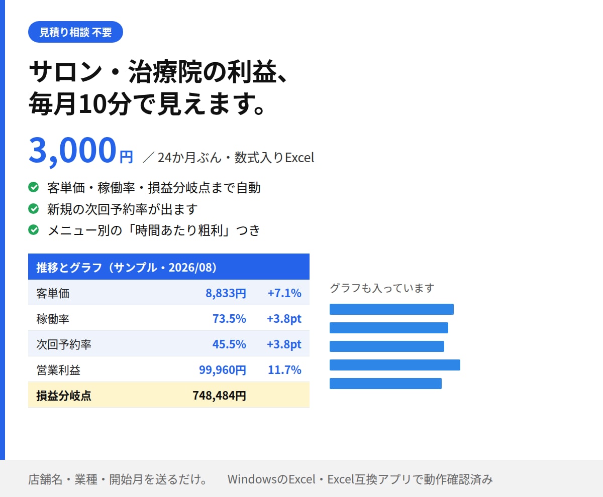This screenshot has width=603, height=497.
Task: Click the footer text 店舗名・業種・開始月を送るだけ。
Action: (119, 479)
